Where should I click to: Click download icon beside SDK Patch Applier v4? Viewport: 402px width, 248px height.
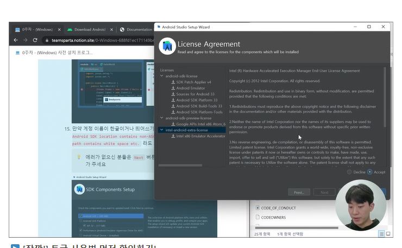point(173,82)
